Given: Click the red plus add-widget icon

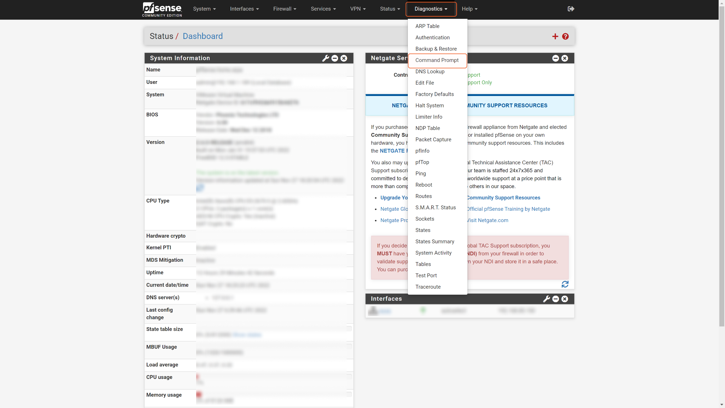Looking at the screenshot, I should pos(555,36).
